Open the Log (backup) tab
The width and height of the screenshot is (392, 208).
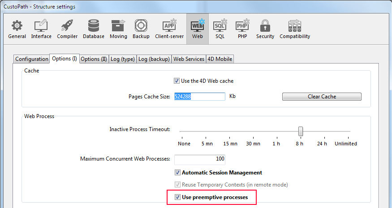[x=154, y=59]
